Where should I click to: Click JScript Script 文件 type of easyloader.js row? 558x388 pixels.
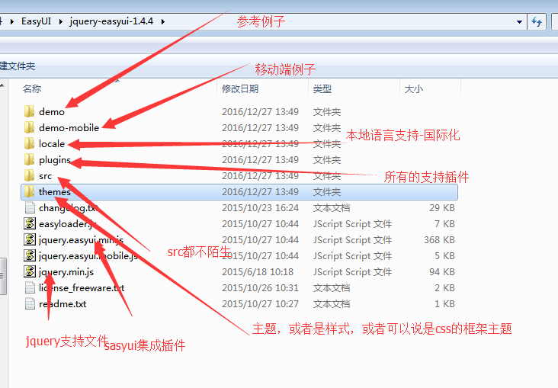[352, 224]
